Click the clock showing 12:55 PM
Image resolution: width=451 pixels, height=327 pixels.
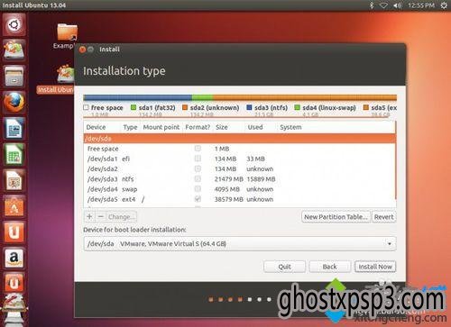pyautogui.click(x=421, y=5)
